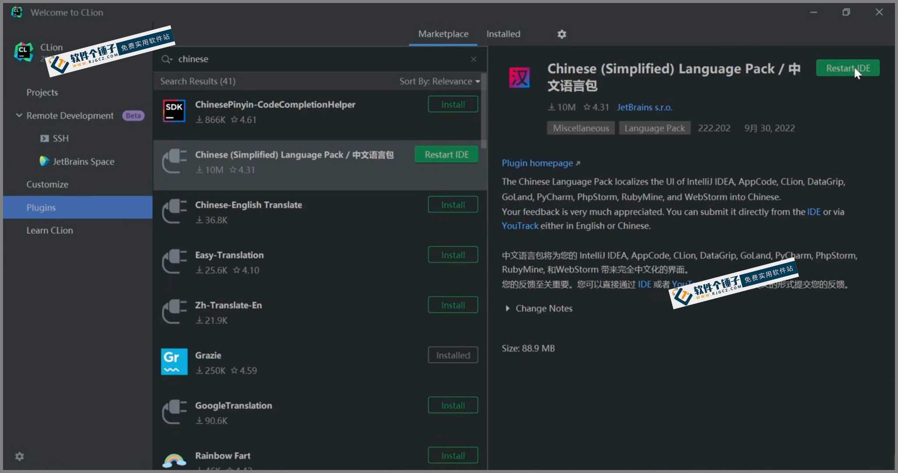898x473 pixels.
Task: Select Plugins in sidebar
Action: [78, 207]
